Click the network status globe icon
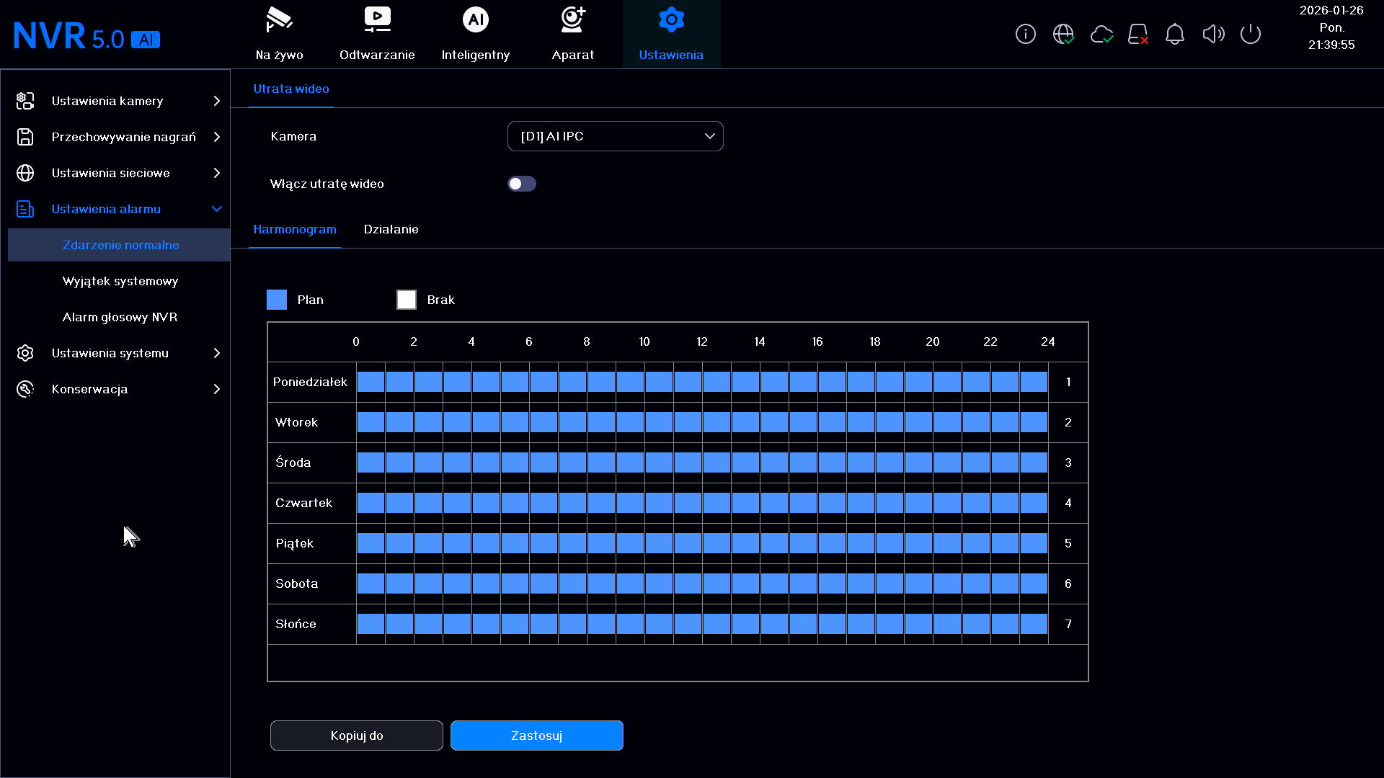Viewport: 1384px width, 778px height. 1063,34
